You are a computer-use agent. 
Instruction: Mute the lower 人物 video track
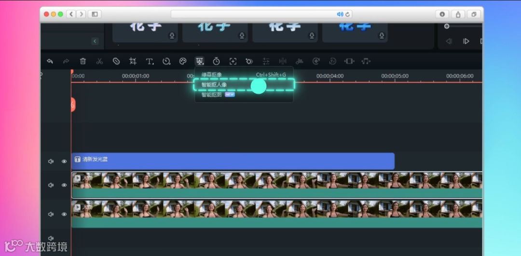click(51, 215)
